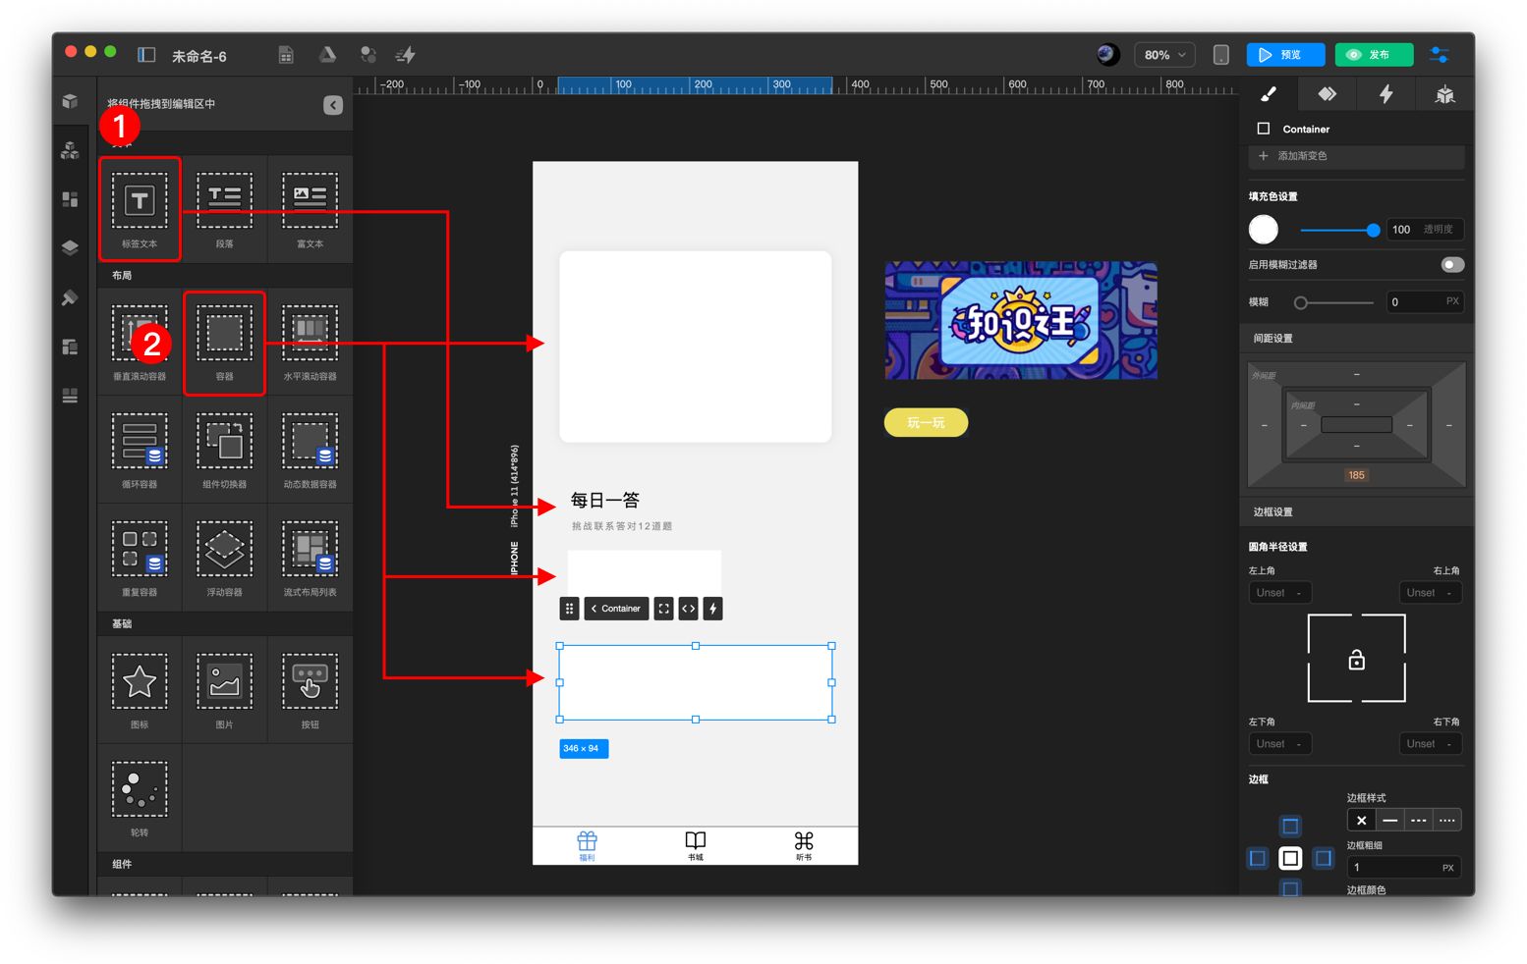Click the sliders settings icon at top right
The height and width of the screenshot is (964, 1527).
pos(1440,55)
